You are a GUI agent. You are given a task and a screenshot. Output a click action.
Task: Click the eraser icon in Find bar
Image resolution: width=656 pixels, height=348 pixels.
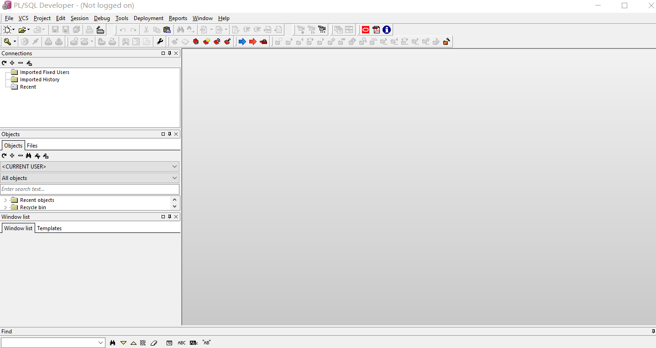154,343
